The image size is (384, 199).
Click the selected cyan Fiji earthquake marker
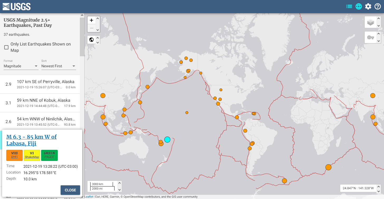tap(167, 140)
